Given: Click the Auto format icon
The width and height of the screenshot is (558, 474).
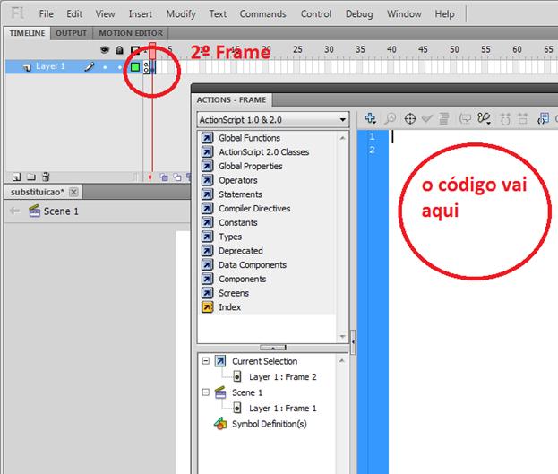Looking at the screenshot, I should [443, 118].
